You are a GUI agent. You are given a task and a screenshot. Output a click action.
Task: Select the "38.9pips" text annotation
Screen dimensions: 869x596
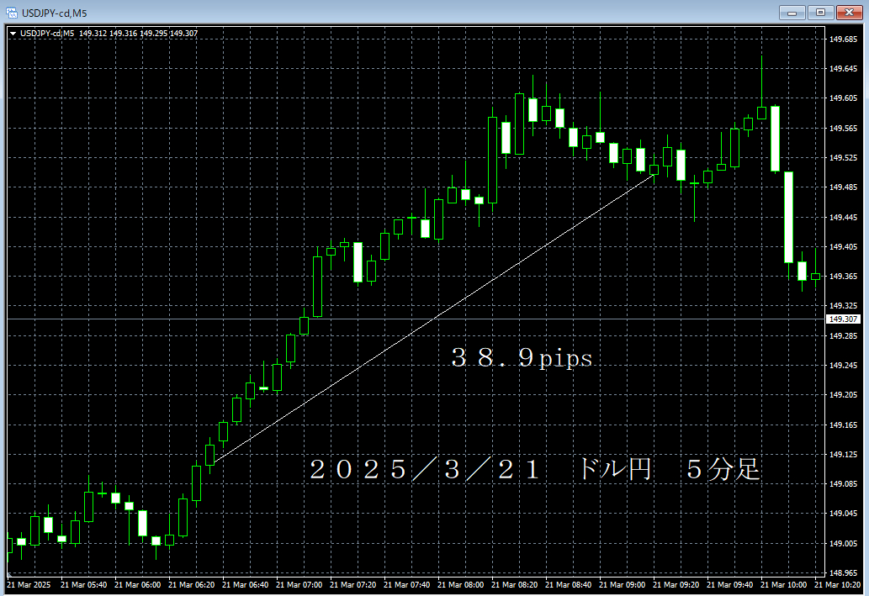pos(520,358)
